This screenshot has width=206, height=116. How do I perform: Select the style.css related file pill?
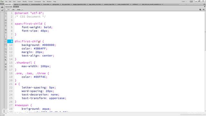tap(16, 7)
